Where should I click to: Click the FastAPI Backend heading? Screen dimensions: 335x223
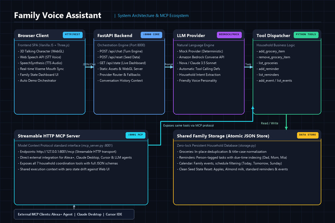[115, 36]
